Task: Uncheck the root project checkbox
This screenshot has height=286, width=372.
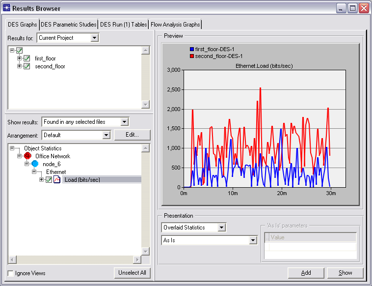Action: click(19, 51)
